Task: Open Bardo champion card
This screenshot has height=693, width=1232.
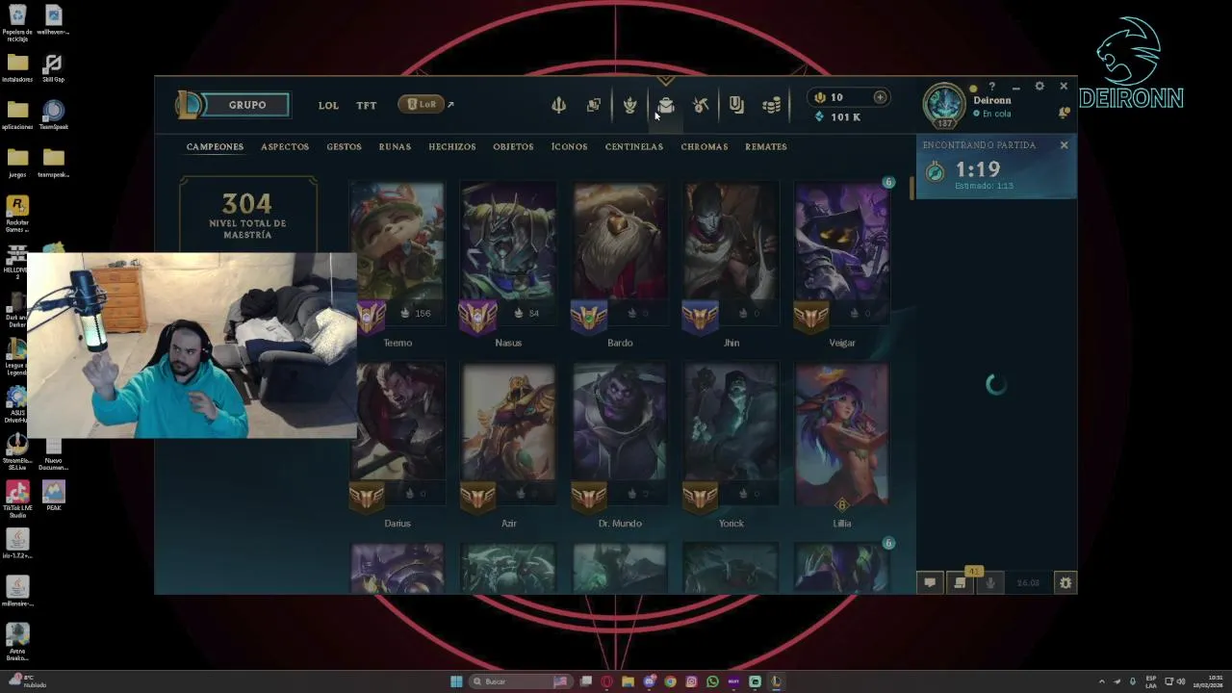Action: (620, 254)
